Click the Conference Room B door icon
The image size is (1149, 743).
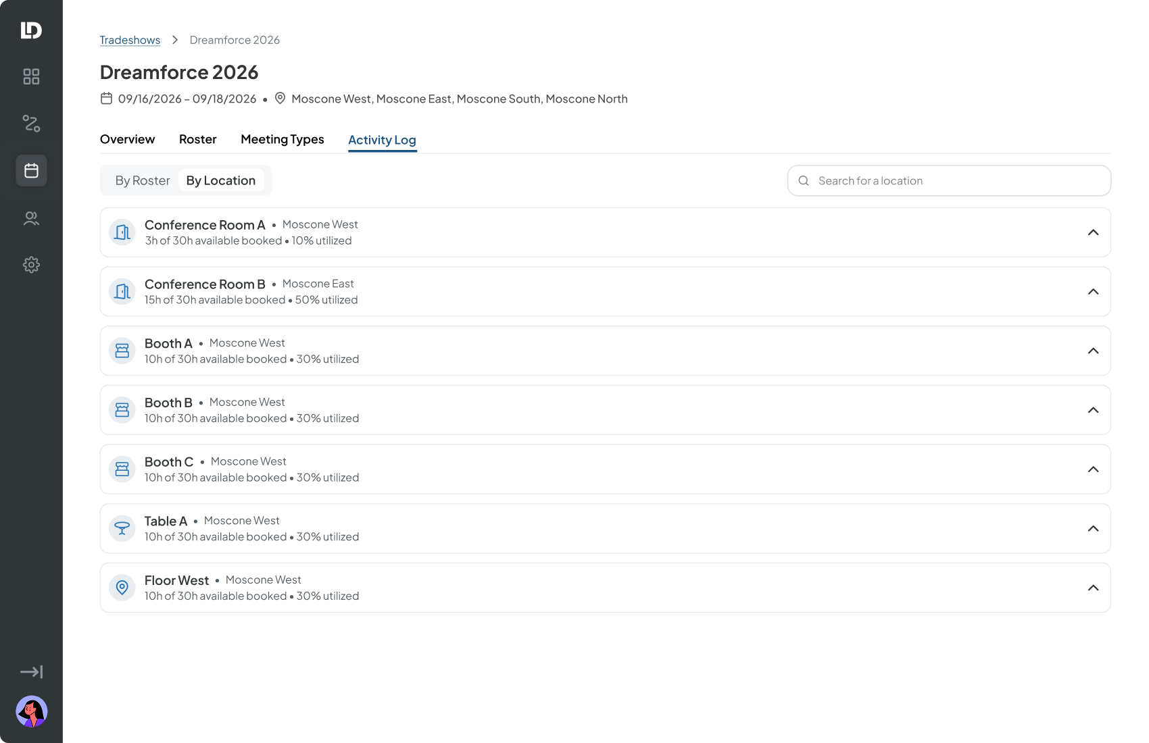[122, 292]
